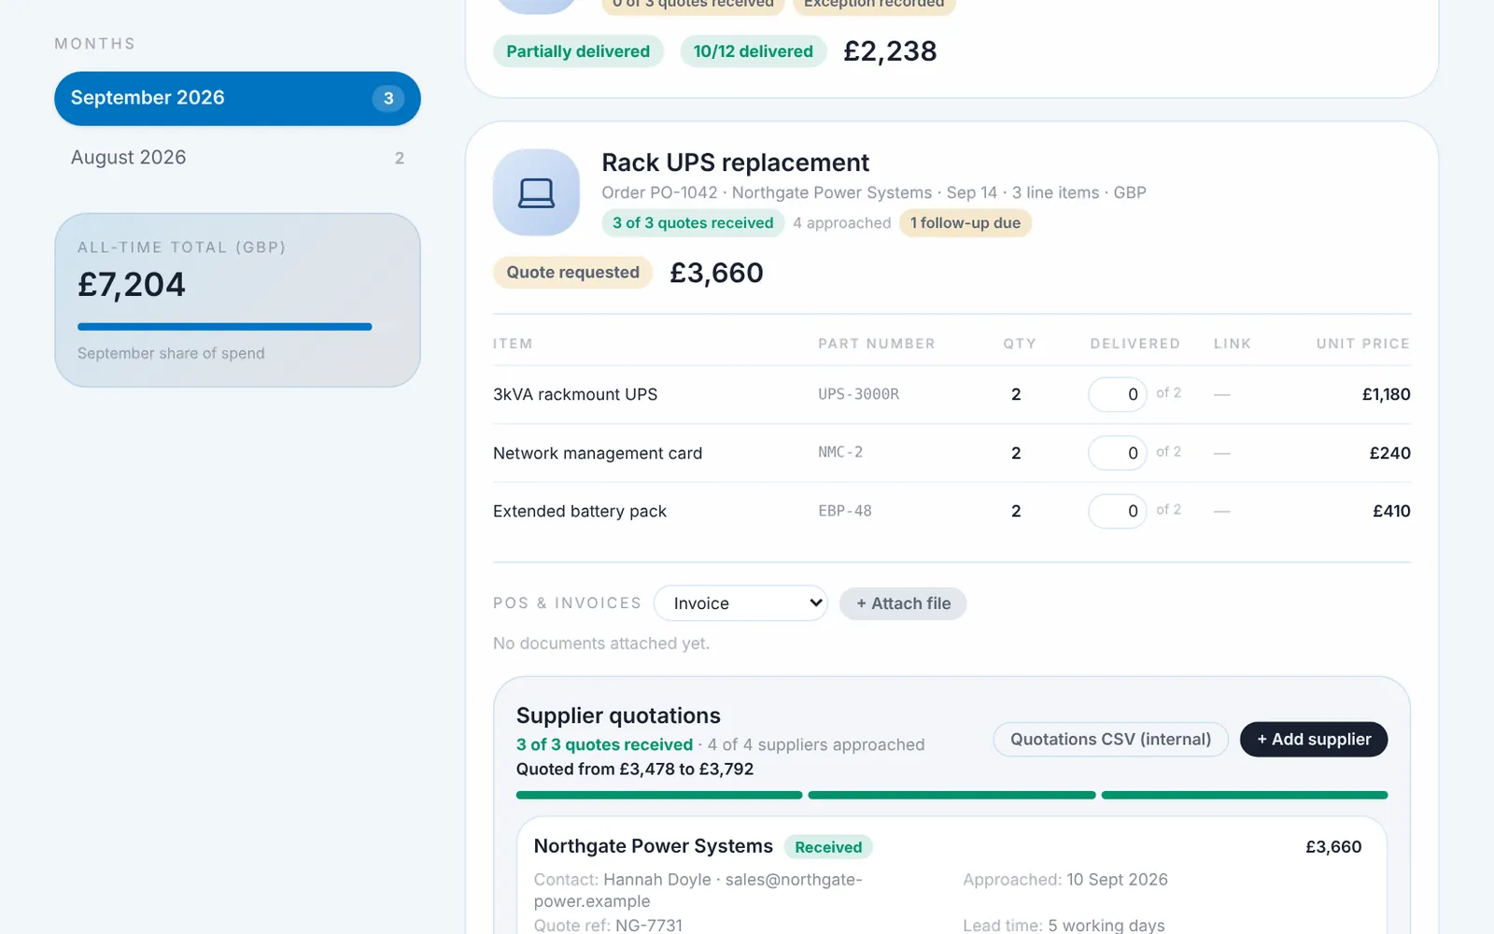1494x934 pixels.
Task: Click the £240 unit price
Action: tap(1389, 453)
